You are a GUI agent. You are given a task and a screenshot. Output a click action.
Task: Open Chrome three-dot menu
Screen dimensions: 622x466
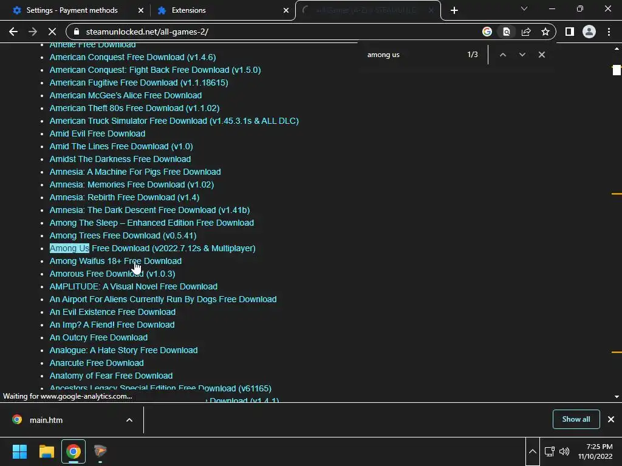point(609,32)
